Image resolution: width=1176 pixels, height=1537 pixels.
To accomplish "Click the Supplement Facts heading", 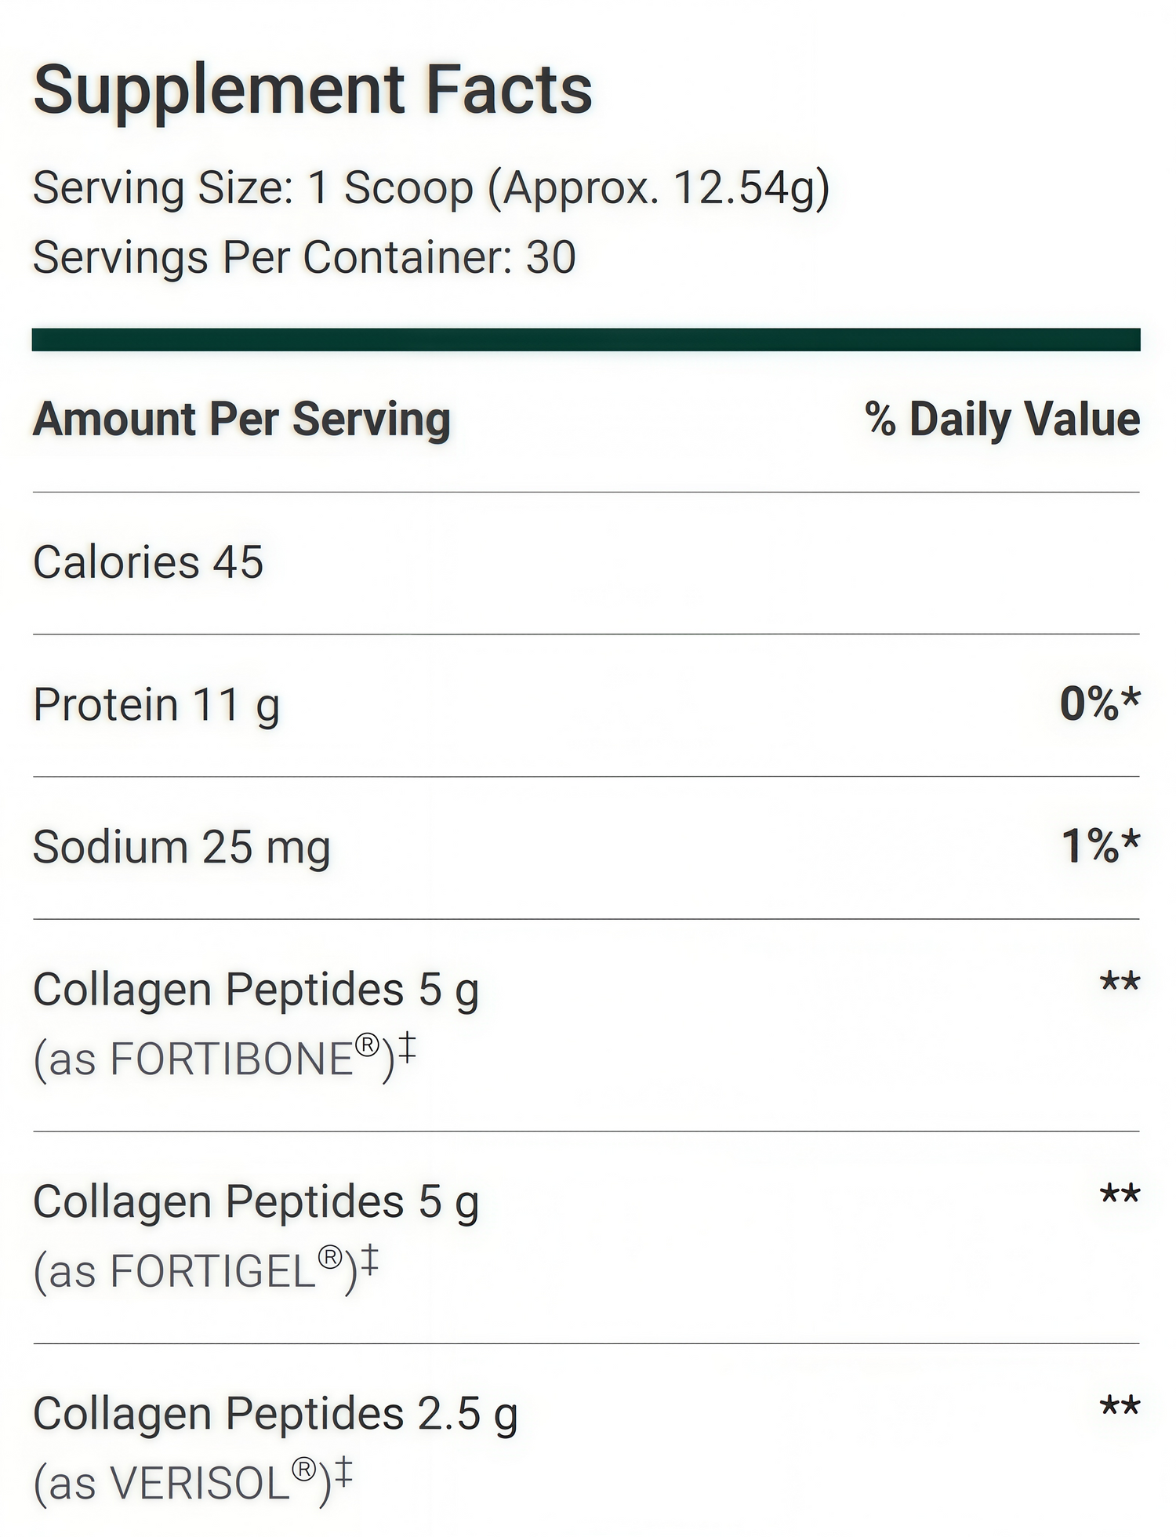I will 312,91.
